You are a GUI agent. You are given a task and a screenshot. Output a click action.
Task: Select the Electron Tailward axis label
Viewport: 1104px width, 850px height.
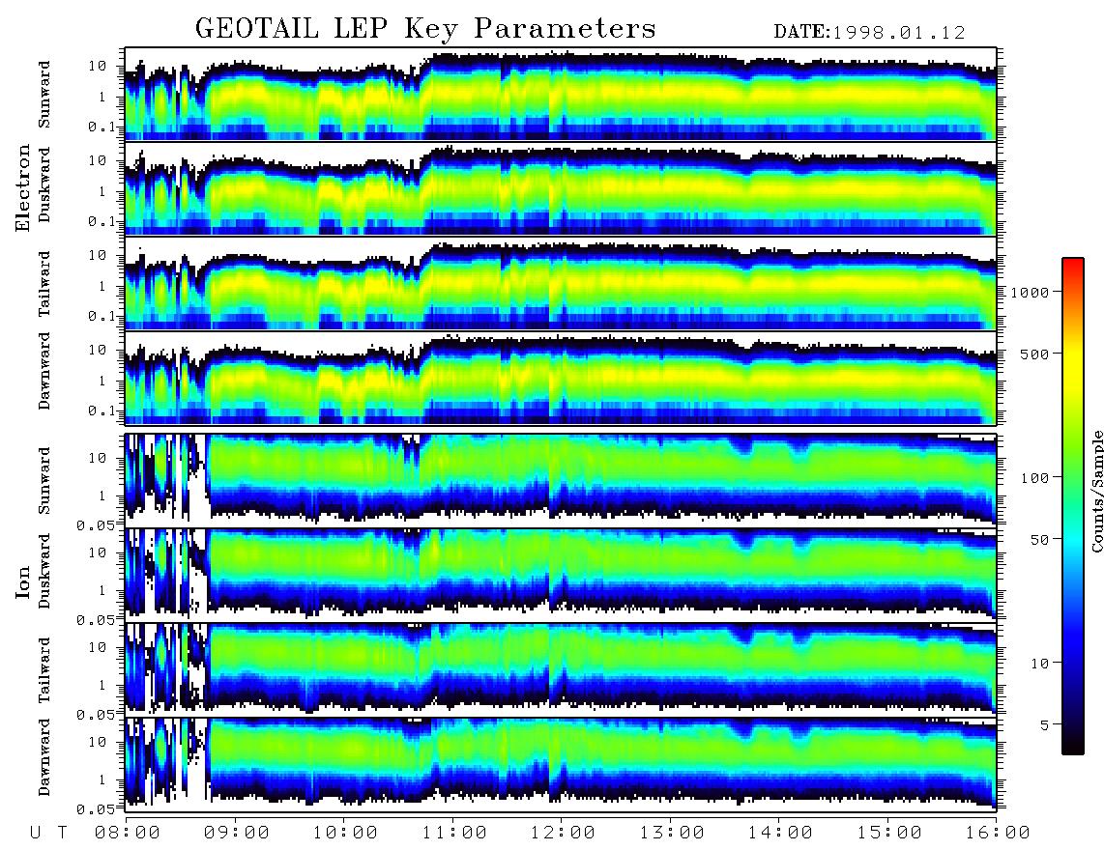tap(44, 283)
